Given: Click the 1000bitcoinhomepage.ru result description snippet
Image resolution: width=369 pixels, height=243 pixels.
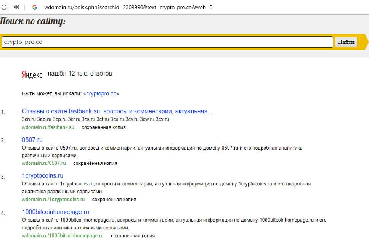Looking at the screenshot, I should click(x=174, y=224).
